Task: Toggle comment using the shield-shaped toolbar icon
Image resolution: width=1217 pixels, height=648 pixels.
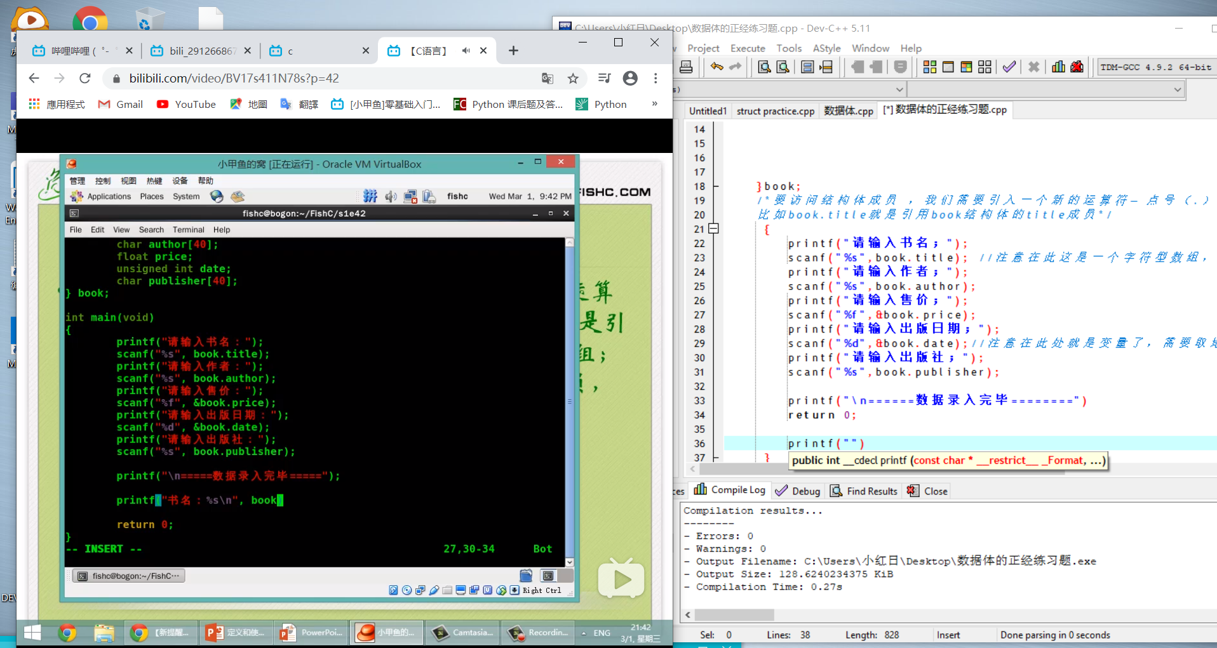Action: coord(900,67)
